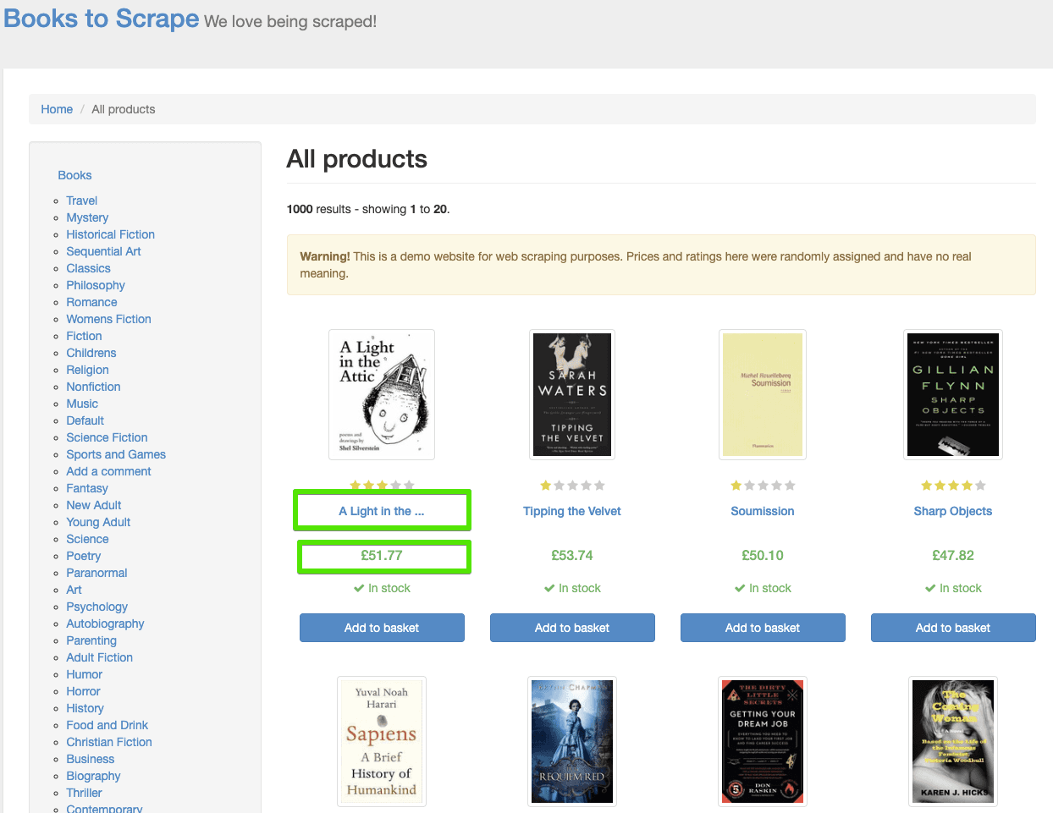Browse the Historical Fiction category

coord(110,234)
